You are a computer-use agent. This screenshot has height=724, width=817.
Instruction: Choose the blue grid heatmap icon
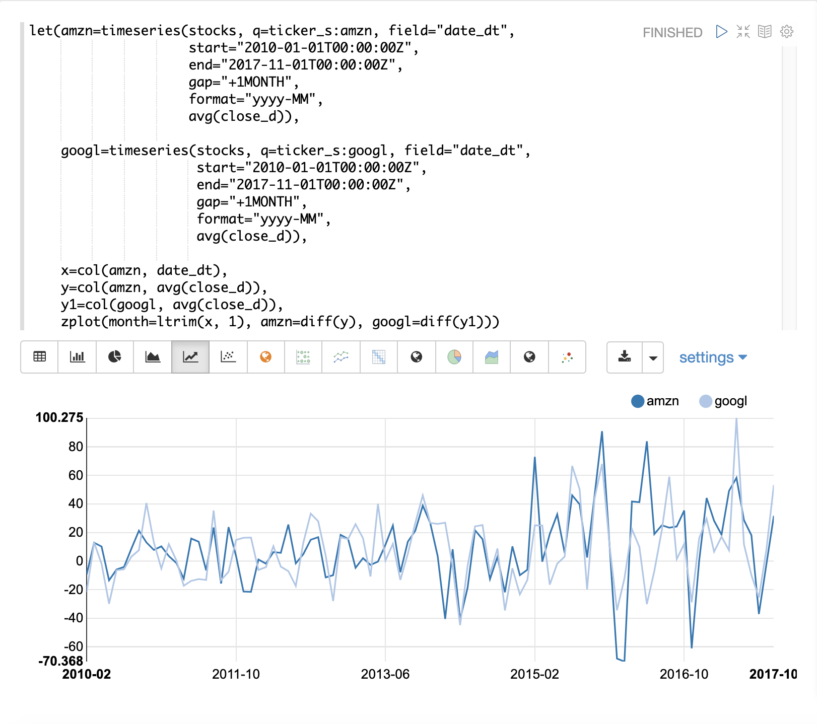[x=379, y=357]
